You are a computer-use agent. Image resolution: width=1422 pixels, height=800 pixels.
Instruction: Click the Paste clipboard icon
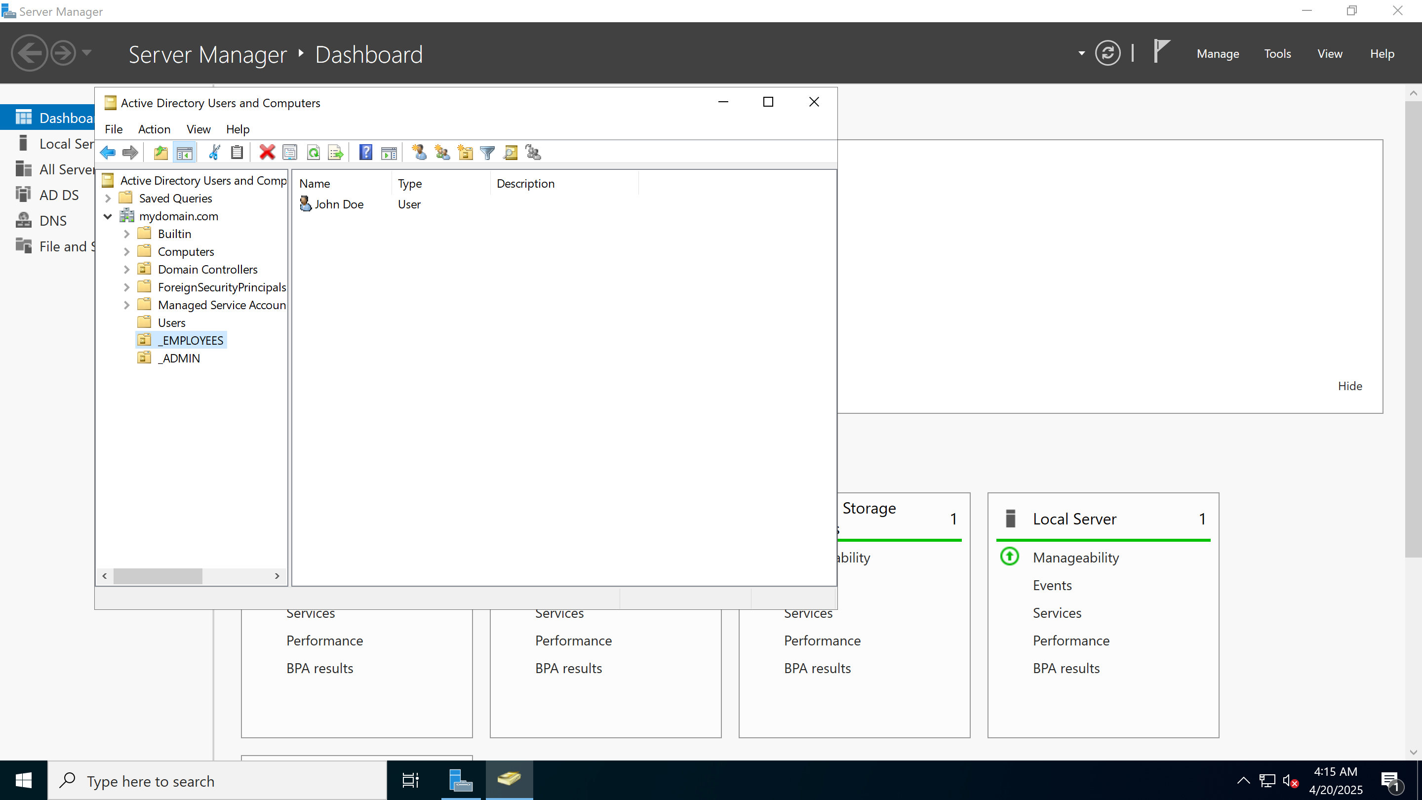pos(237,153)
